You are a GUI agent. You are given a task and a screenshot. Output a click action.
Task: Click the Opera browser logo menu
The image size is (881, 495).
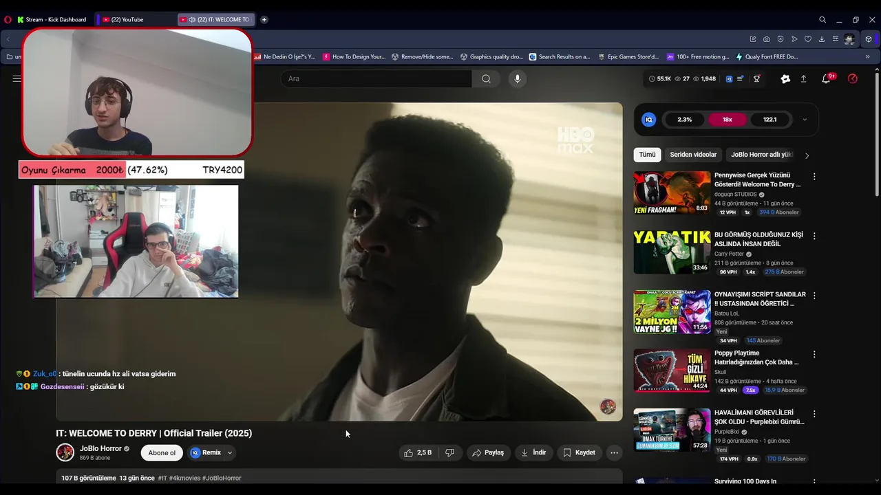click(8, 20)
